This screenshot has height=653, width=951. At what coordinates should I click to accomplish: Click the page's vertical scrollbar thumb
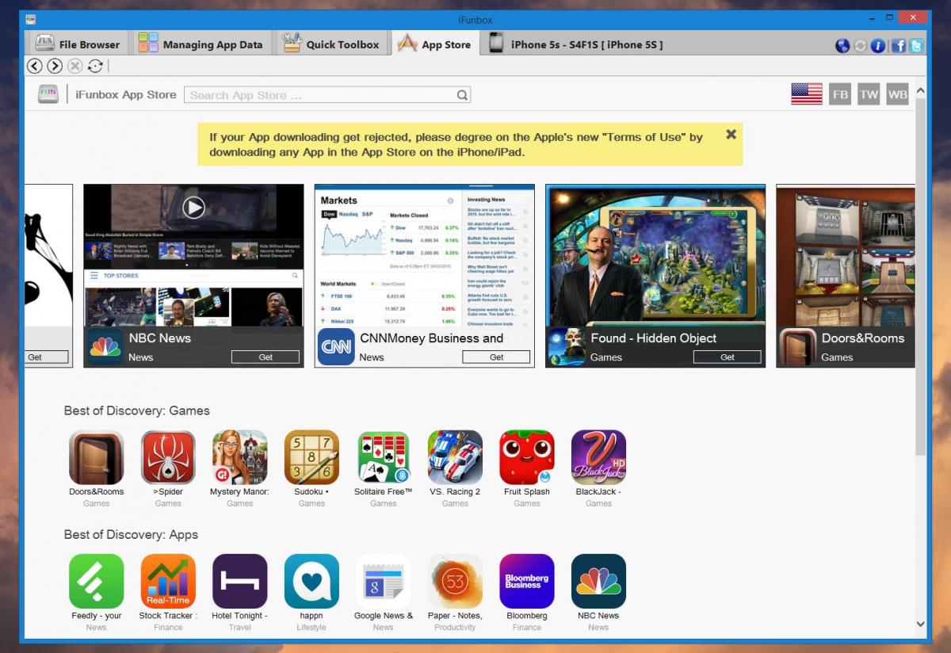920,275
